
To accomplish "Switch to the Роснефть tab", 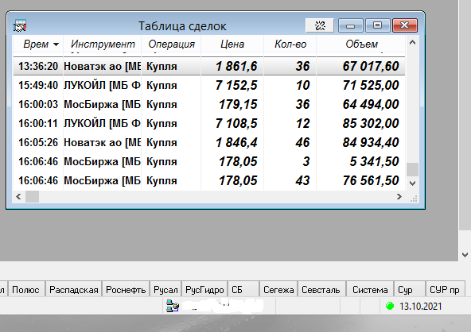I will click(x=126, y=290).
